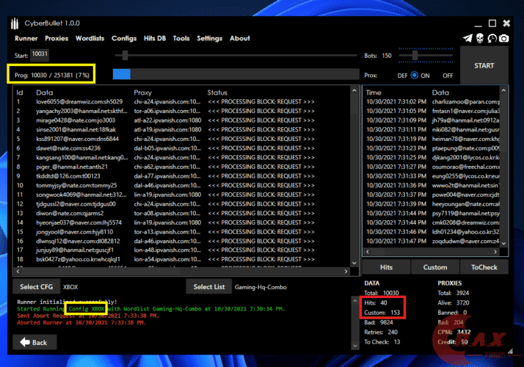This screenshot has width=524, height=367.
Task: Open the Telegram paper-plane icon
Action: (467, 38)
